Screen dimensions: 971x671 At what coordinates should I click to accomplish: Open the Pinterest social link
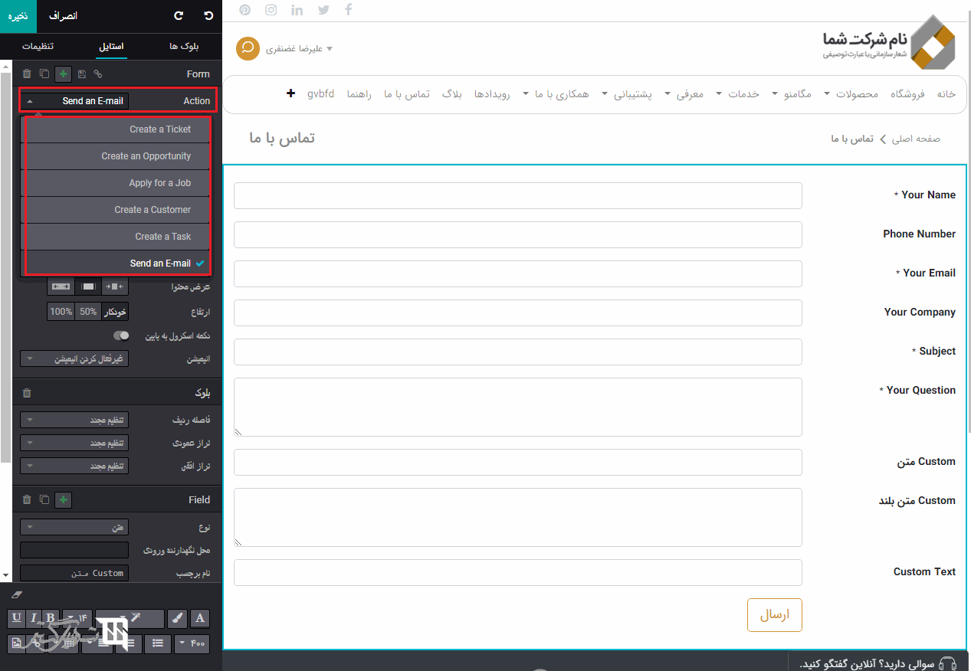(244, 10)
